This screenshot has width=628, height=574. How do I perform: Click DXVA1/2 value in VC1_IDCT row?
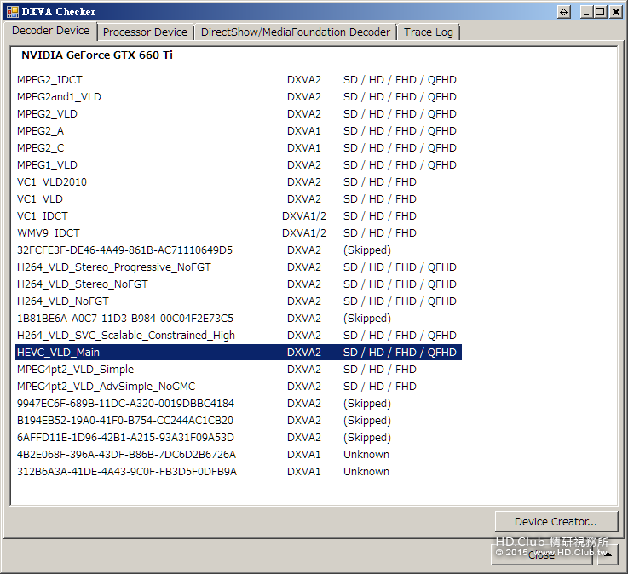304,216
